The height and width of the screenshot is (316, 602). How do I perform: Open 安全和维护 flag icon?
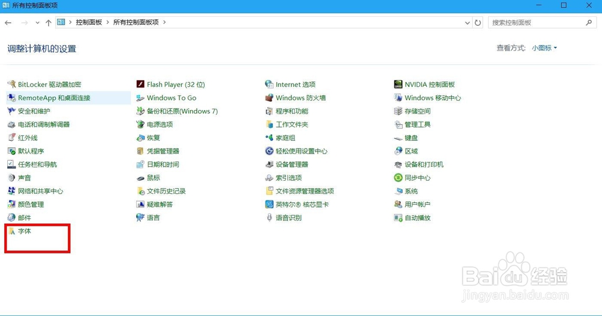click(x=11, y=111)
